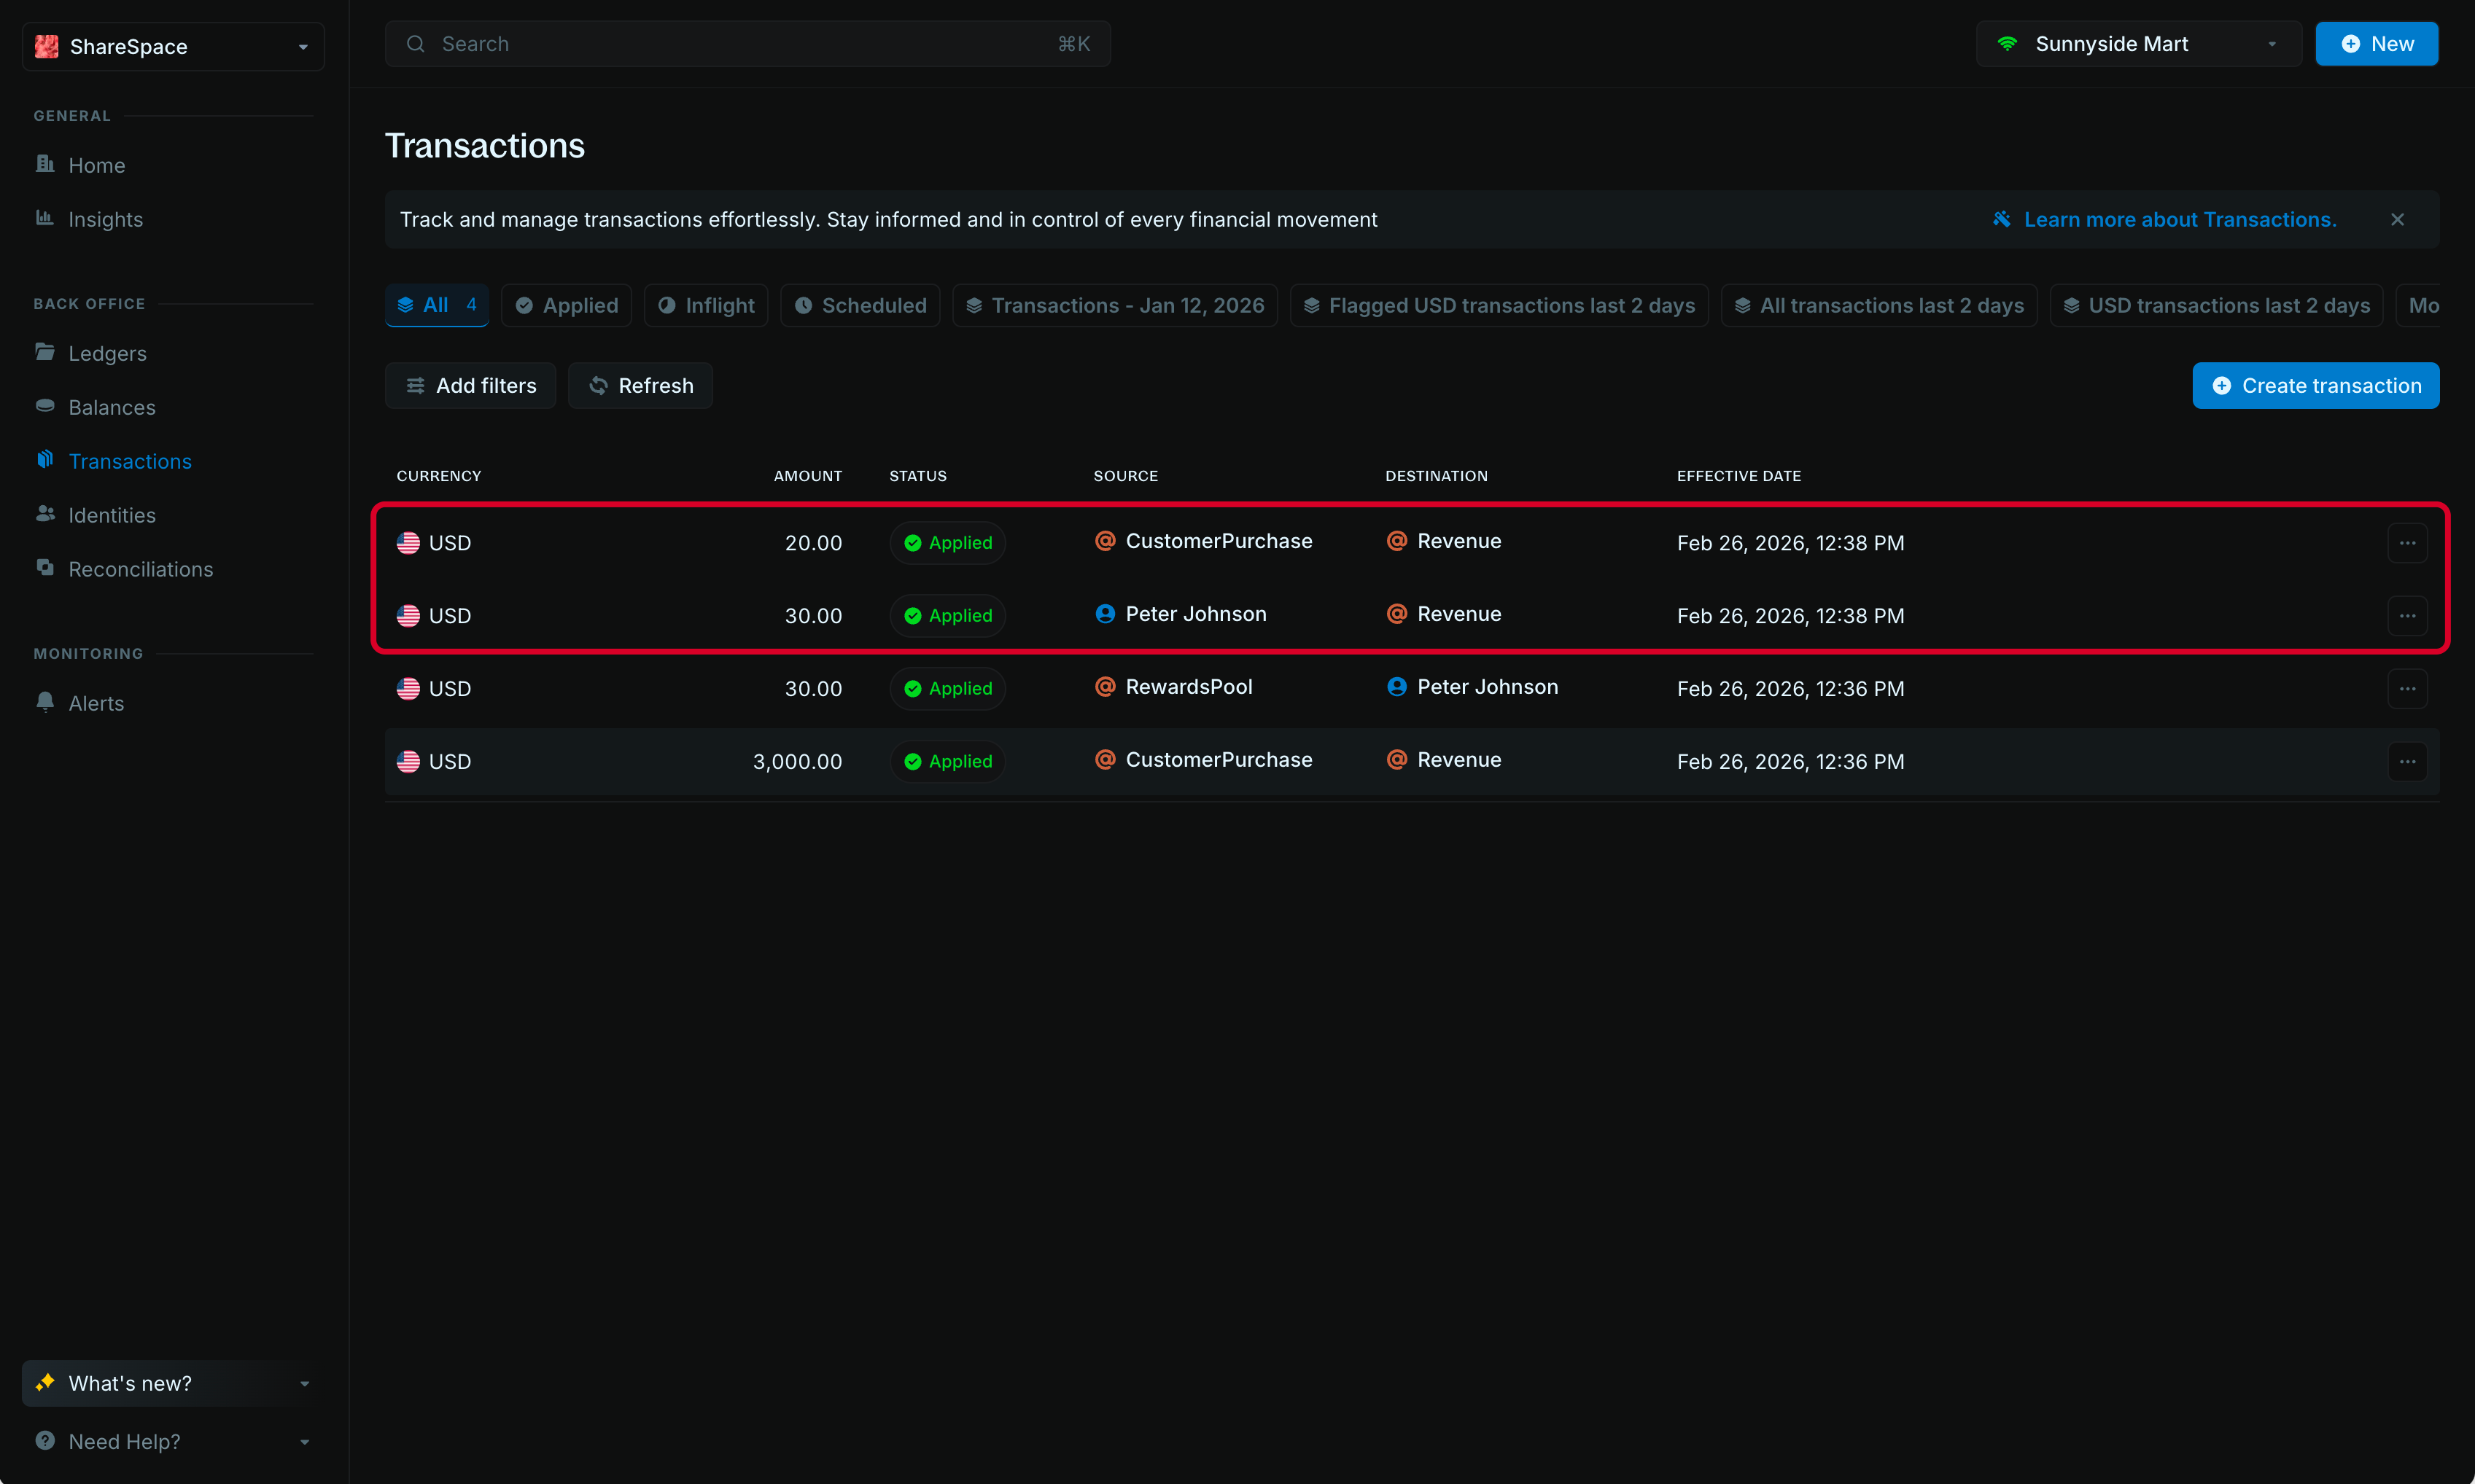Image resolution: width=2475 pixels, height=1484 pixels.
Task: Expand the What's new panel
Action: 172,1383
